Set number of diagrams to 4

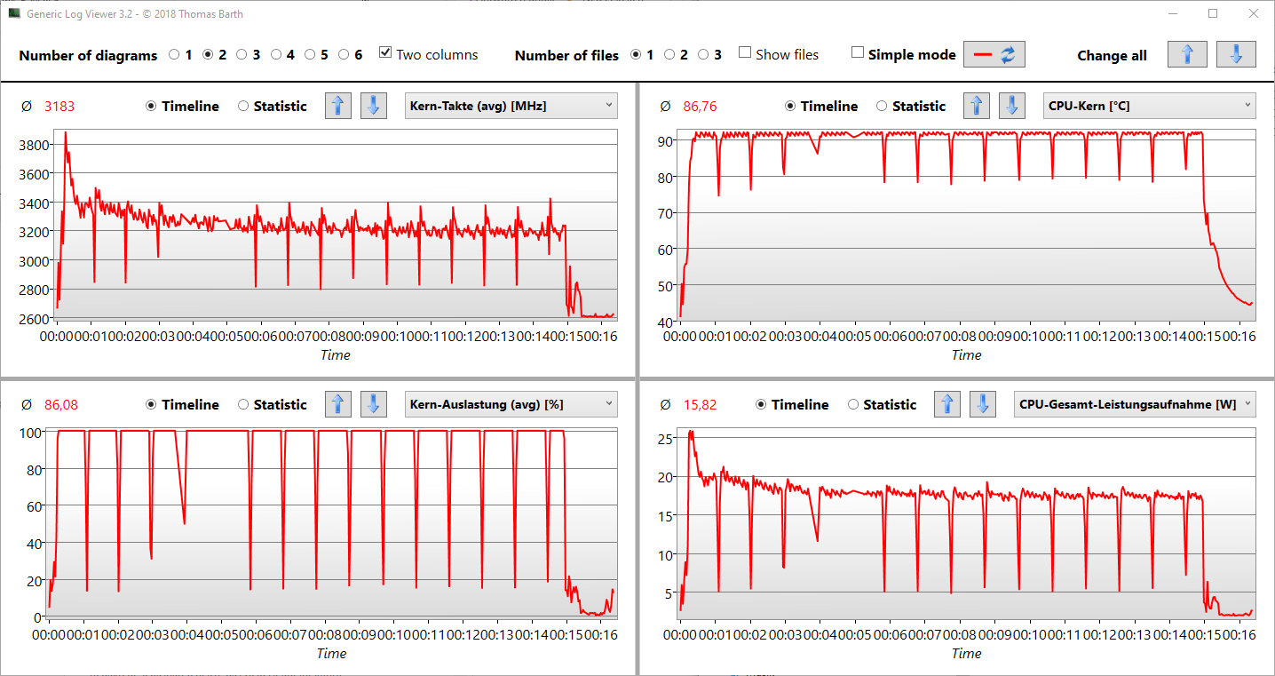pyautogui.click(x=276, y=55)
